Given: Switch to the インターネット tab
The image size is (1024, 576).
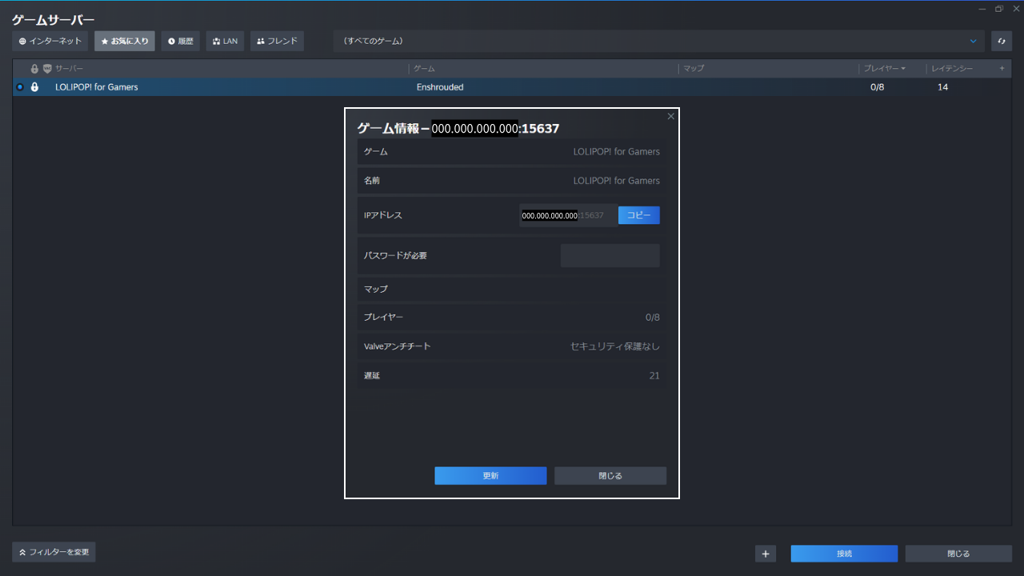Looking at the screenshot, I should 50,41.
